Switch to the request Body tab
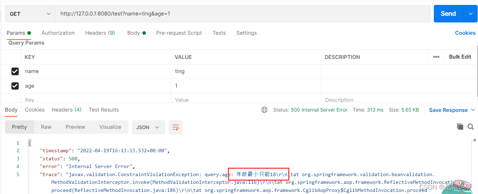 [136, 33]
